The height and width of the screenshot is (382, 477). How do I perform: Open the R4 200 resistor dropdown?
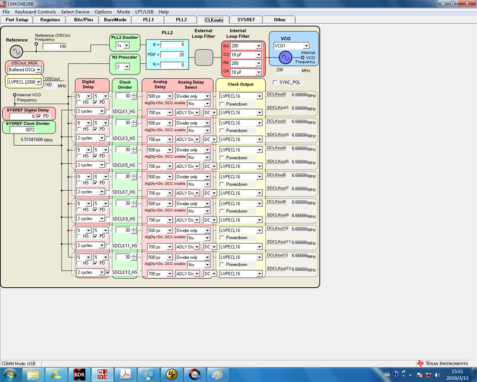[258, 63]
